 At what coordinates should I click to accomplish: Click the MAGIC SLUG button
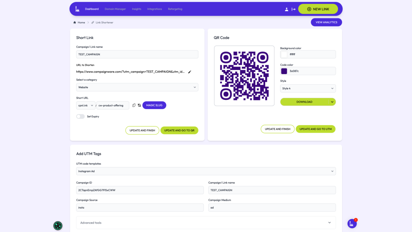[x=154, y=105]
